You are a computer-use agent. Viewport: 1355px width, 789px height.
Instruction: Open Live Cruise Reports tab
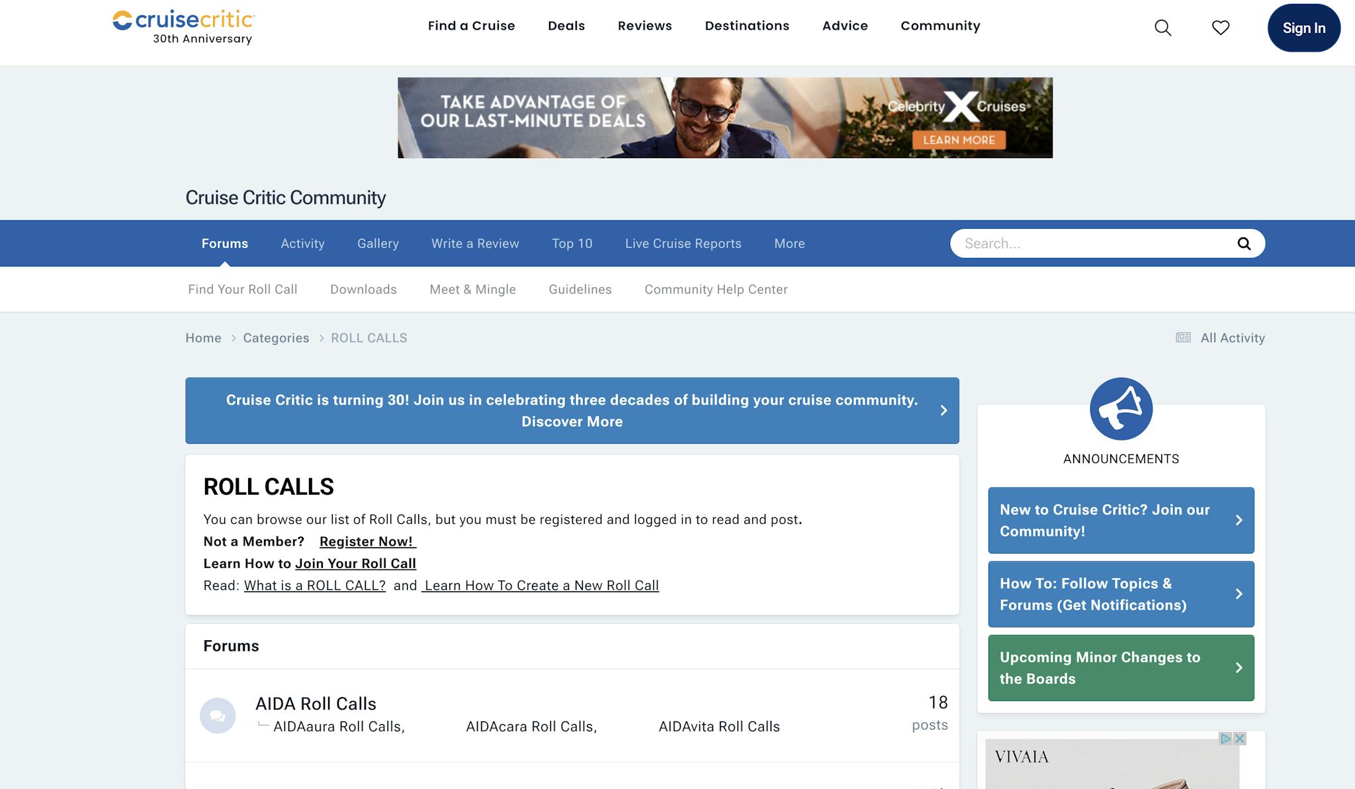point(683,243)
